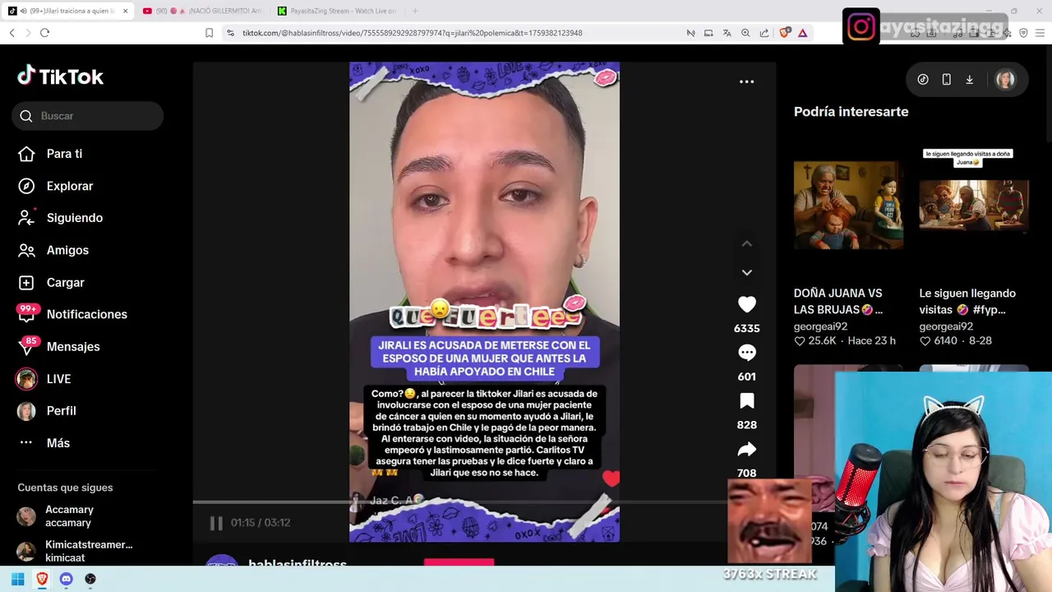Like the video with the heart icon
Image resolution: width=1052 pixels, height=592 pixels.
click(x=746, y=305)
